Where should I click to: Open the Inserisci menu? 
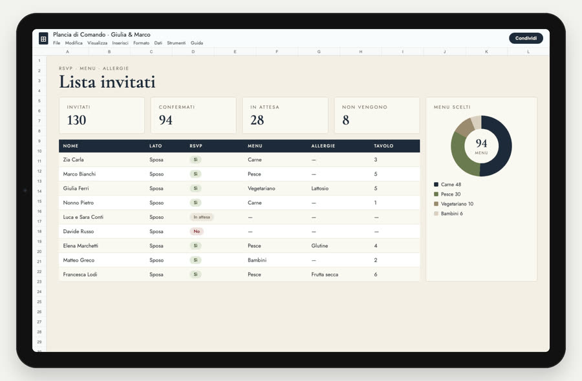click(x=120, y=43)
